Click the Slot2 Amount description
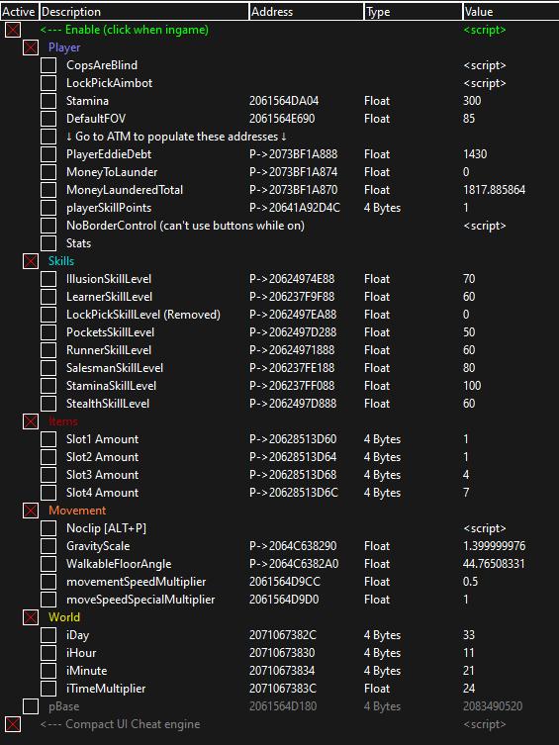The width and height of the screenshot is (559, 745). coord(102,457)
